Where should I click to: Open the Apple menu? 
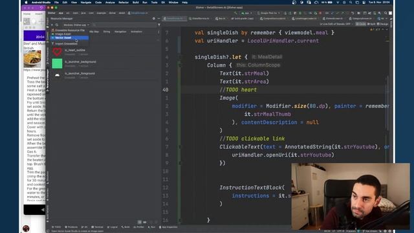[26, 3]
